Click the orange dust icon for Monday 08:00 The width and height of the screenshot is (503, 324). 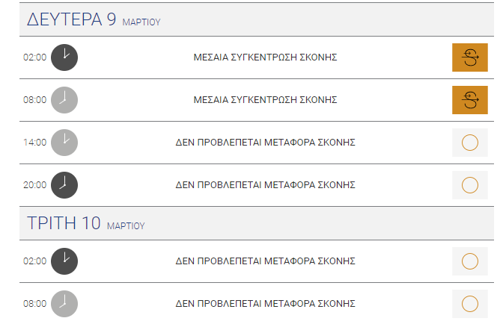tap(470, 100)
